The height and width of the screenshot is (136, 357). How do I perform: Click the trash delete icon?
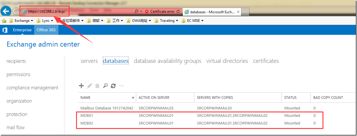click(97, 86)
